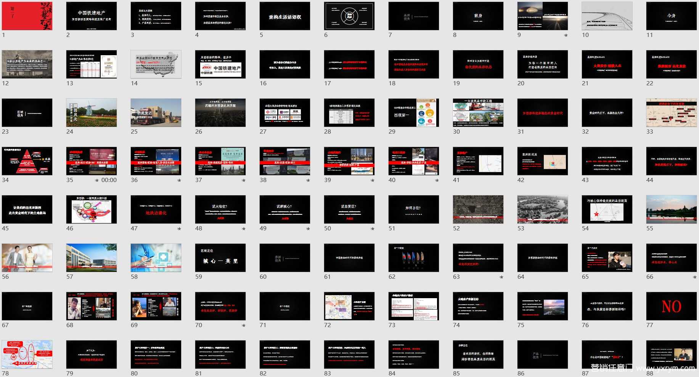Select slide 57 with the office building photo
Screen dimensions: 699x377
[x=92, y=258]
